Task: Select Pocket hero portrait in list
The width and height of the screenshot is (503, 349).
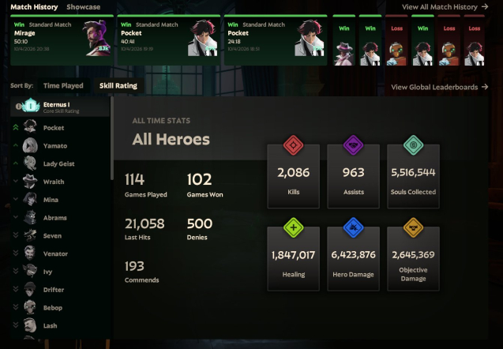Action: 30,127
